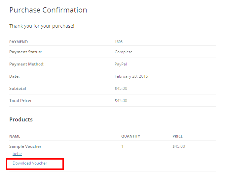Click the Products section heading
The image size is (225, 180).
click(x=21, y=119)
